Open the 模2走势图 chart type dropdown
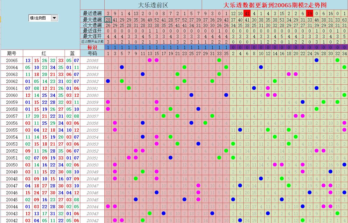Viewport: 348px width, 223px height. 54,18
